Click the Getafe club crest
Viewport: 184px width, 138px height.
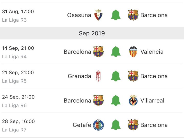click(98, 125)
